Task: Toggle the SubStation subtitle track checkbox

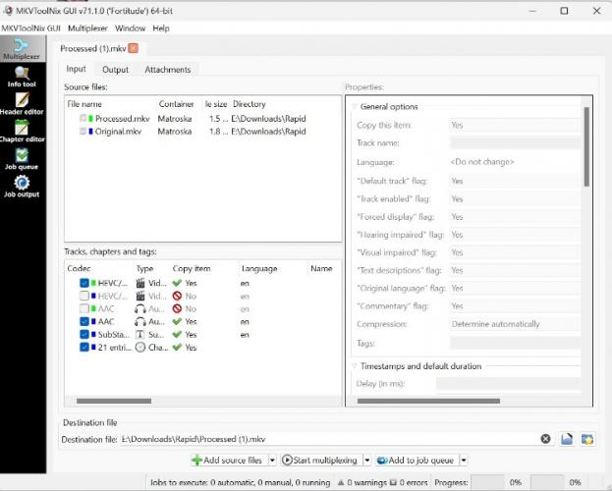Action: coord(84,334)
